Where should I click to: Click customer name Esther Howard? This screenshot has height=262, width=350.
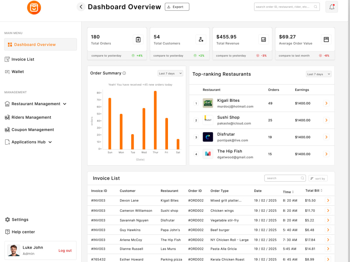132,260
